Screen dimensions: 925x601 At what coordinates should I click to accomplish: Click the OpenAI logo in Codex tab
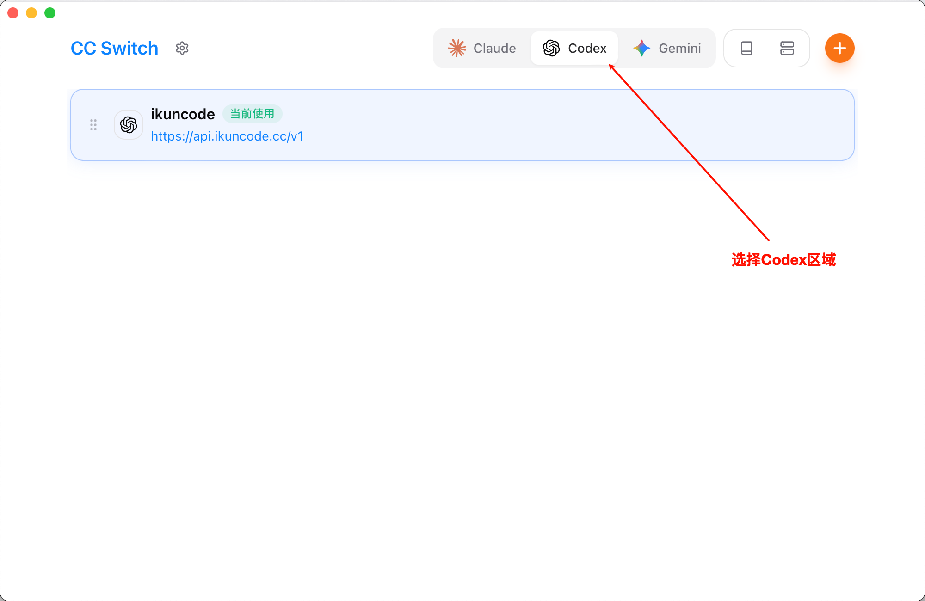tap(551, 48)
